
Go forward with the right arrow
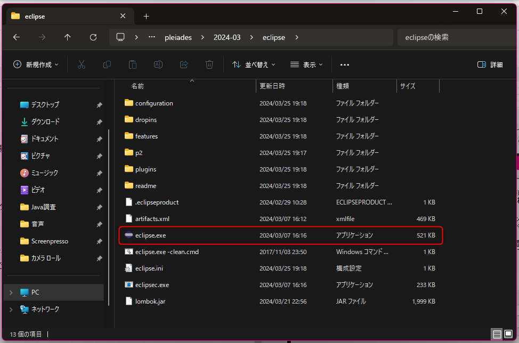pos(42,37)
